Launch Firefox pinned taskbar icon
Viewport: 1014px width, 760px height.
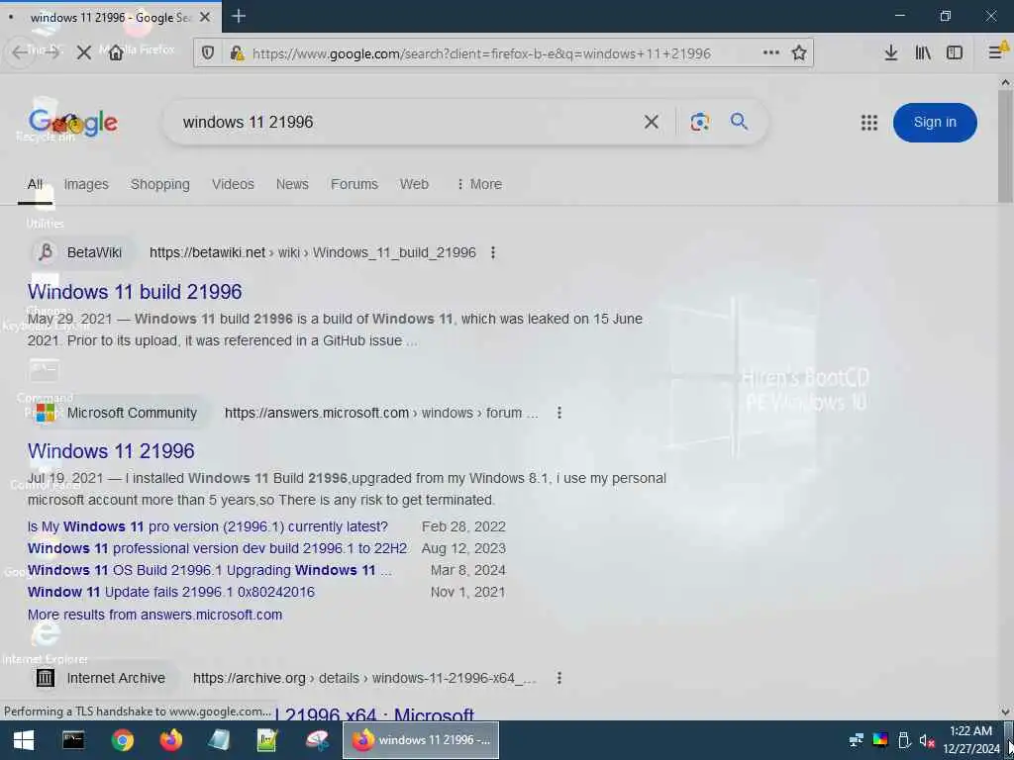coord(170,740)
